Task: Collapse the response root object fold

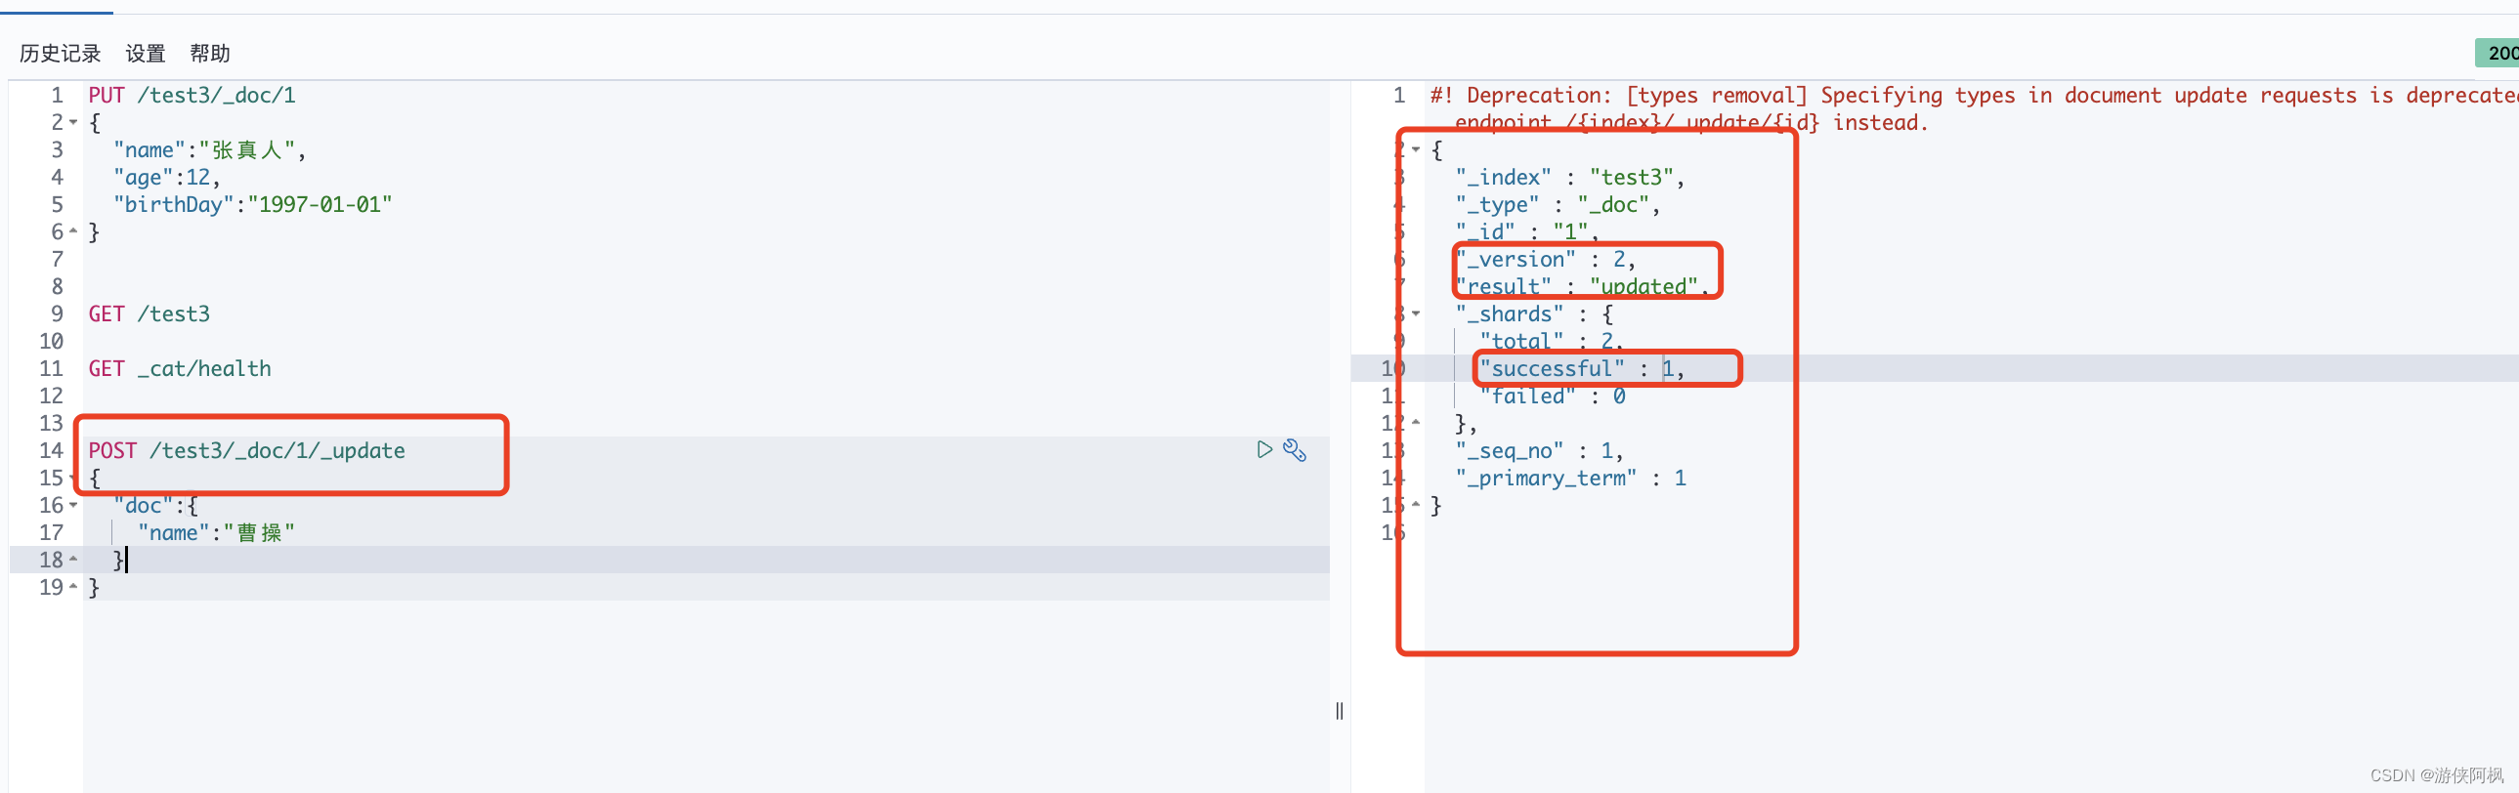Action: coord(1416,149)
